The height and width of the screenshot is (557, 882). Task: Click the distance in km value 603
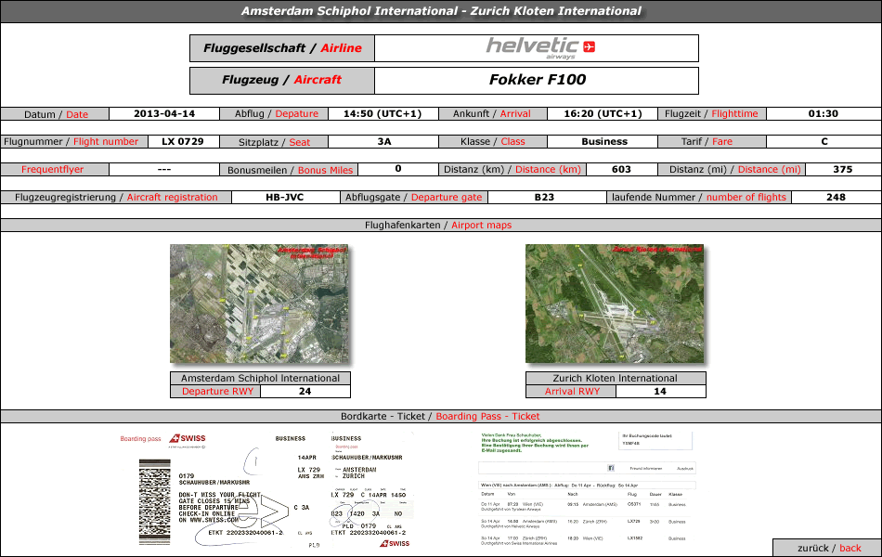coord(621,169)
